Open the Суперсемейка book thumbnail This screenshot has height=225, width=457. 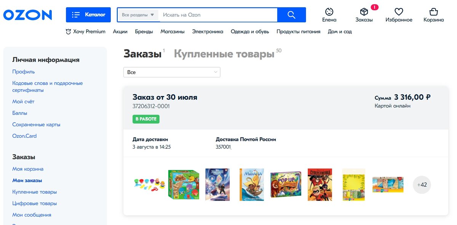click(x=320, y=185)
